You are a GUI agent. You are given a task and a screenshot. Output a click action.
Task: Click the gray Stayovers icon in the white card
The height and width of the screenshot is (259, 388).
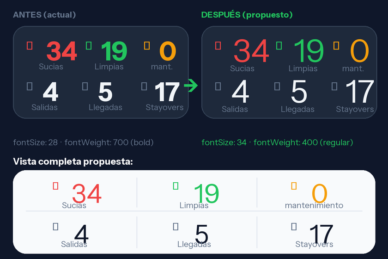[294, 227]
